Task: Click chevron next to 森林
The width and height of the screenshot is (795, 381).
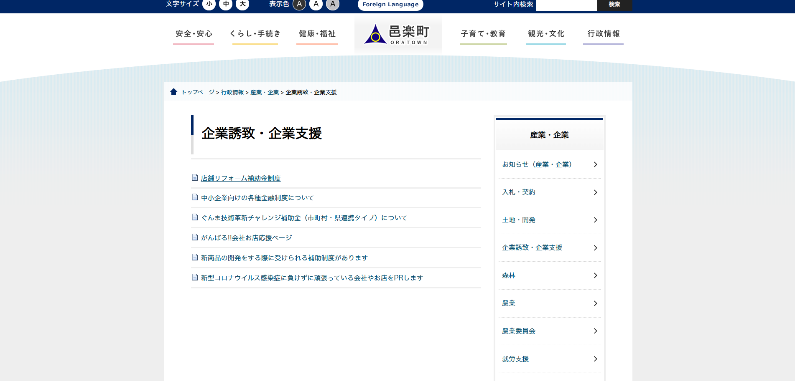Action: [x=596, y=275]
